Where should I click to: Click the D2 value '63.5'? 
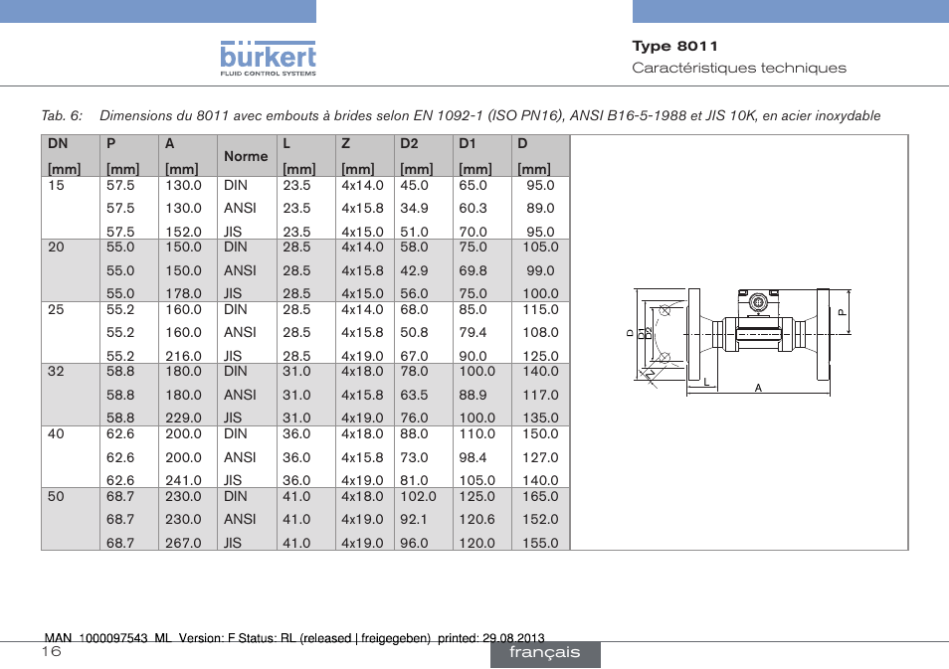(414, 395)
